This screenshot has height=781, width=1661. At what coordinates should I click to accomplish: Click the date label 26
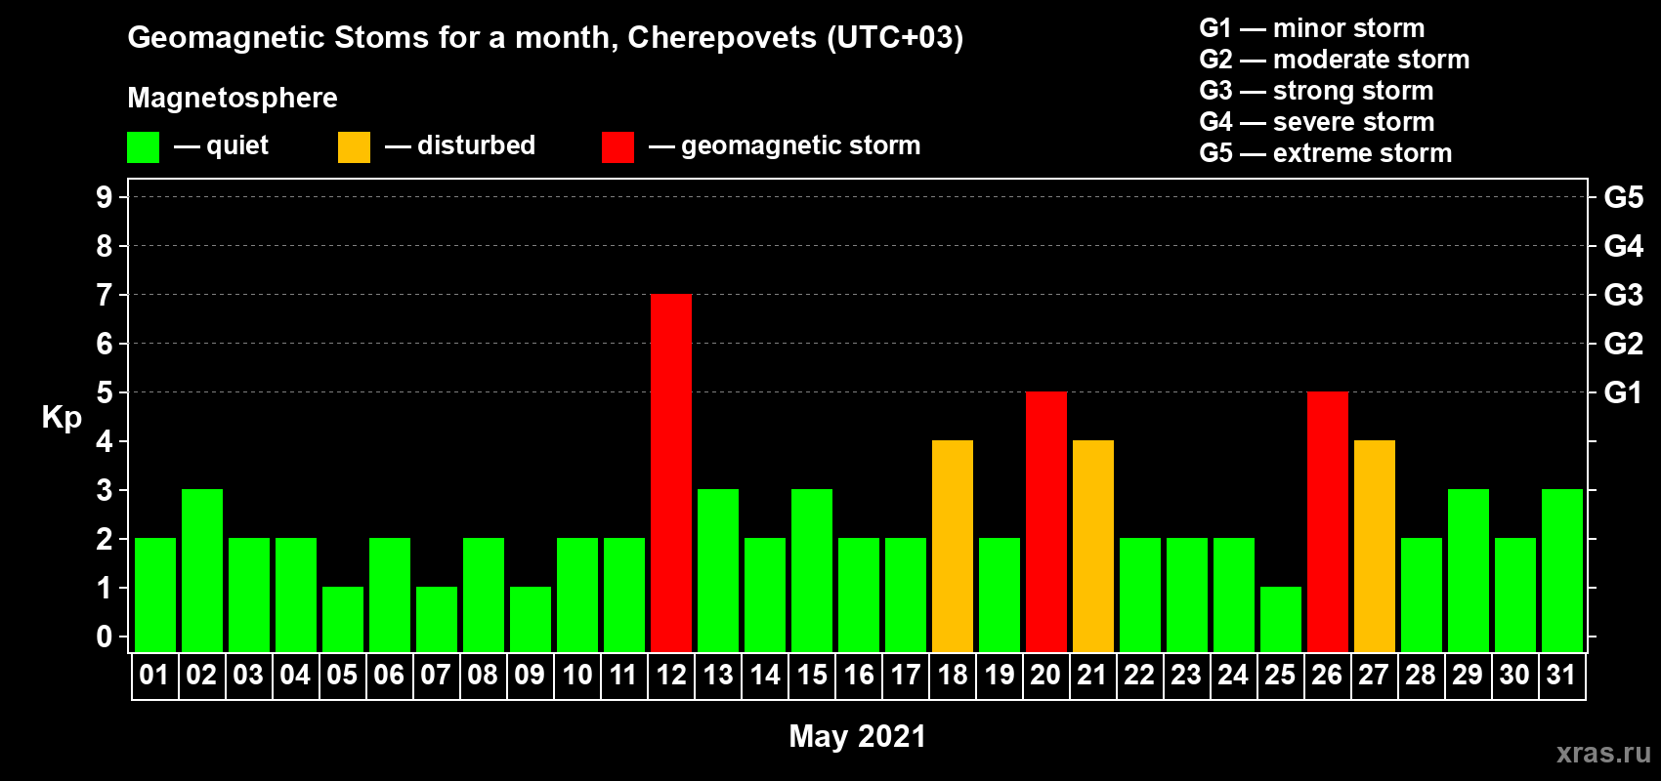click(1327, 676)
